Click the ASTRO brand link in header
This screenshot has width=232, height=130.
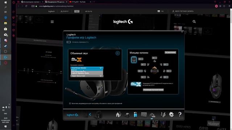click(88, 11)
